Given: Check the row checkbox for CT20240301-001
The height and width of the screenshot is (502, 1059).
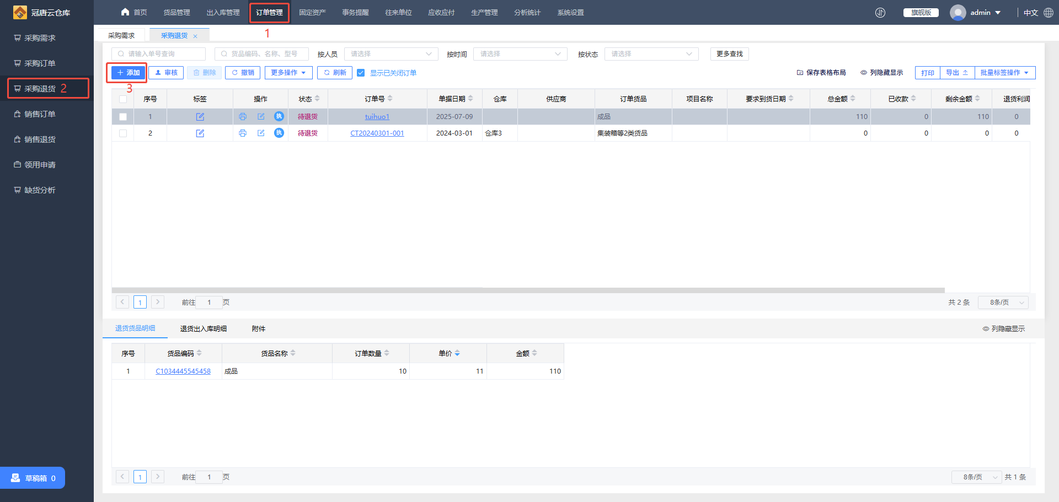Looking at the screenshot, I should 123,133.
